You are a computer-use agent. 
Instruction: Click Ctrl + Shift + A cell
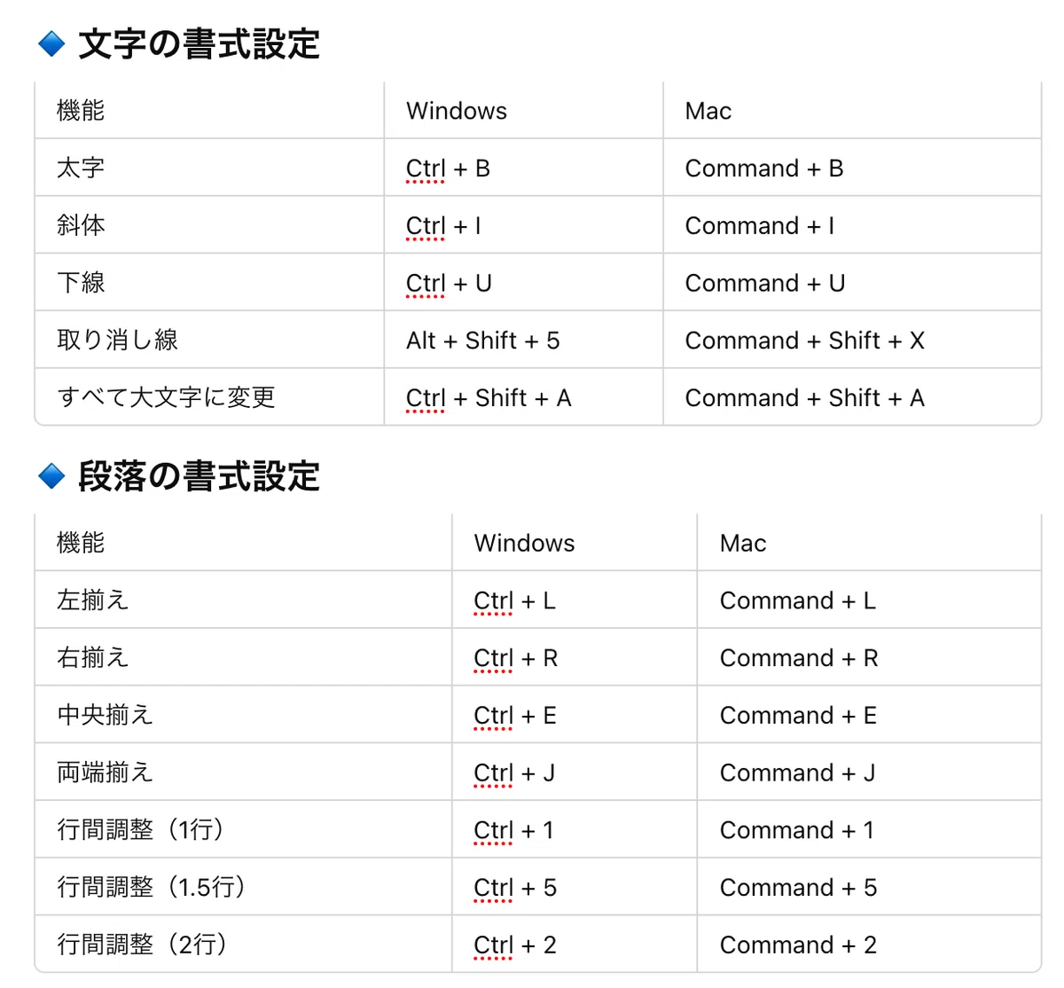click(523, 397)
